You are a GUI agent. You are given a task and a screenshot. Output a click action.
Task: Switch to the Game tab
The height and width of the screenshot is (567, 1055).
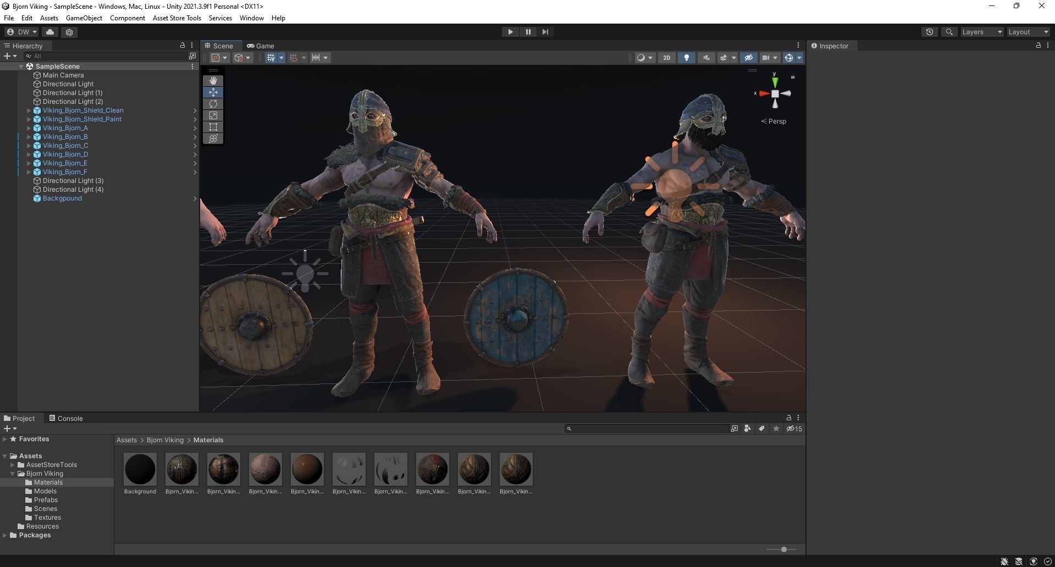pyautogui.click(x=261, y=46)
